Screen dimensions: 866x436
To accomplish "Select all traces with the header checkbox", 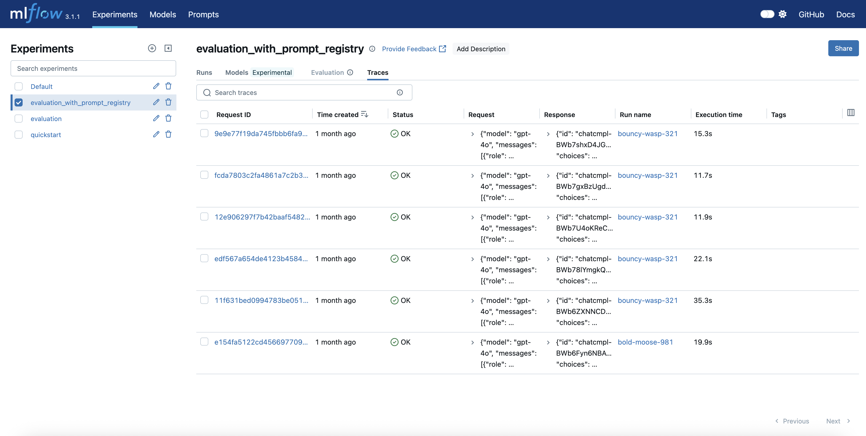I will pos(204,114).
